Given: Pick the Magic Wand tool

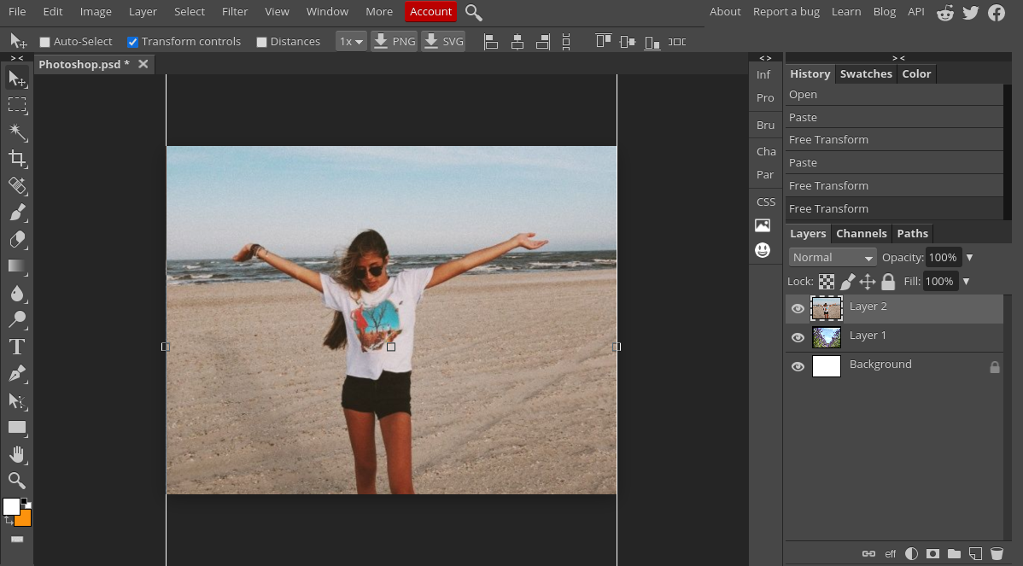Looking at the screenshot, I should tap(17, 132).
